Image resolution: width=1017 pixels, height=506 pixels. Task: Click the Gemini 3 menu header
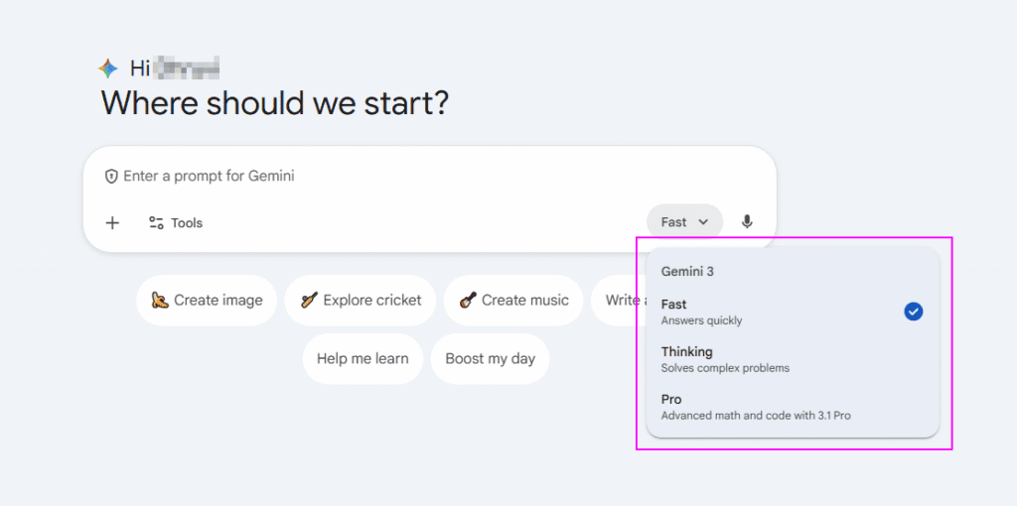click(x=687, y=271)
